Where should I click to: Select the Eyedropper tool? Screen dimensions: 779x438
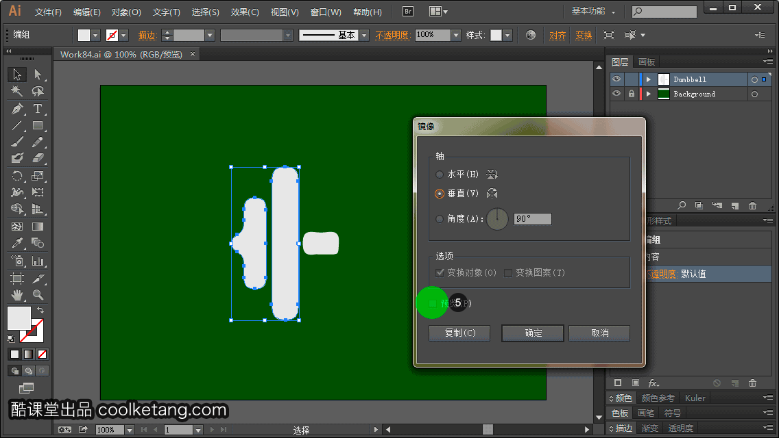17,243
